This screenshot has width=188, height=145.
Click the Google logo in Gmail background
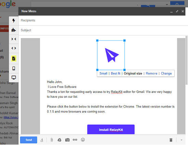(8, 4)
